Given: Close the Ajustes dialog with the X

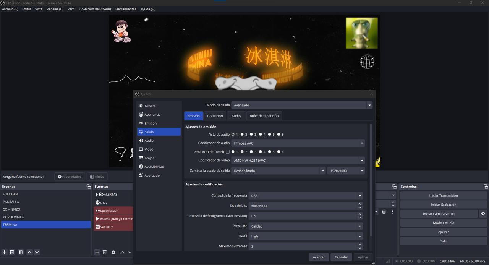Looking at the screenshot, I should point(371,94).
